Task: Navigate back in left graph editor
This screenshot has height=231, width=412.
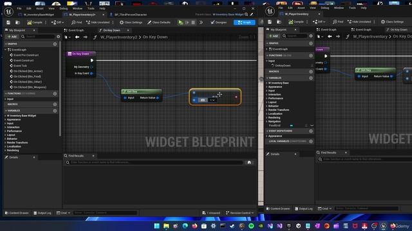Action: (77, 37)
